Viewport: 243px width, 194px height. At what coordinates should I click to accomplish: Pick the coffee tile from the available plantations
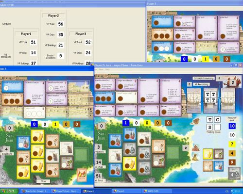[x=219, y=154]
